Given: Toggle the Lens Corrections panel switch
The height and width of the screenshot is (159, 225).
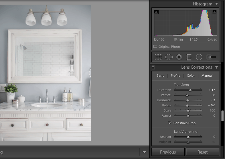Looking at the screenshot, I should (153, 67).
